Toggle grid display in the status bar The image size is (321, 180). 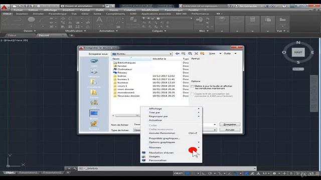[187, 173]
